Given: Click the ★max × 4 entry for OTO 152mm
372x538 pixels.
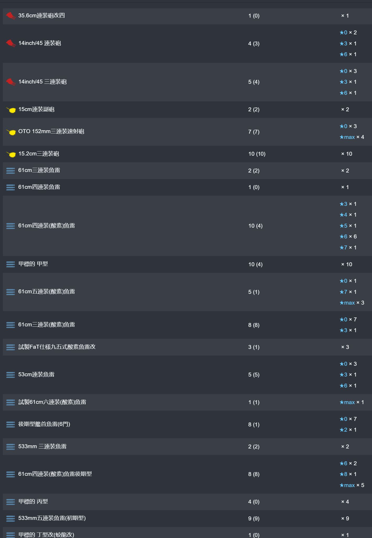Looking at the screenshot, I should [x=352, y=137].
